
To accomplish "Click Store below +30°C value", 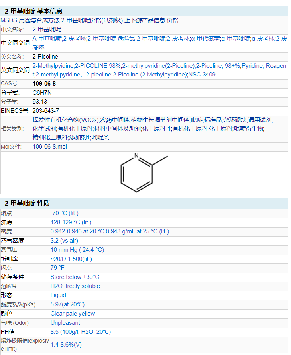I will [76, 277].
